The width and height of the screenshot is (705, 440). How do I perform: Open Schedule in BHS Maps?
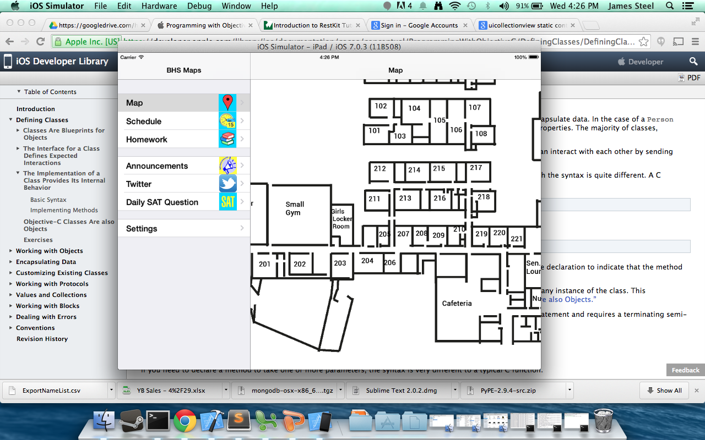[184, 121]
